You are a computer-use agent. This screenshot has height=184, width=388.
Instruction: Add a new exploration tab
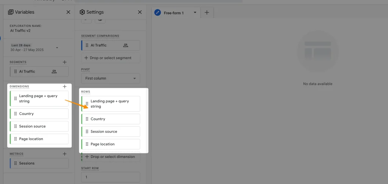pyautogui.click(x=207, y=12)
